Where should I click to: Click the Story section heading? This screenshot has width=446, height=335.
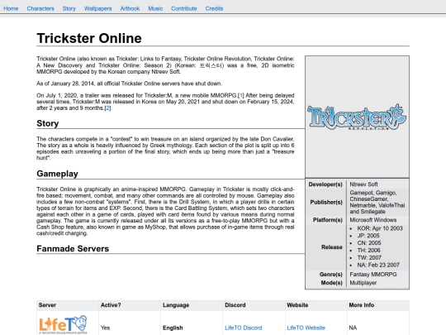point(48,123)
